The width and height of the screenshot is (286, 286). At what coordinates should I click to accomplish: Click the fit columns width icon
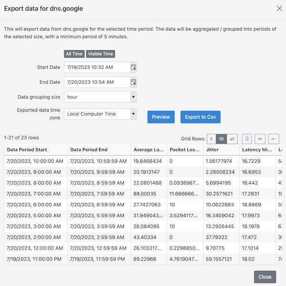[260, 139]
